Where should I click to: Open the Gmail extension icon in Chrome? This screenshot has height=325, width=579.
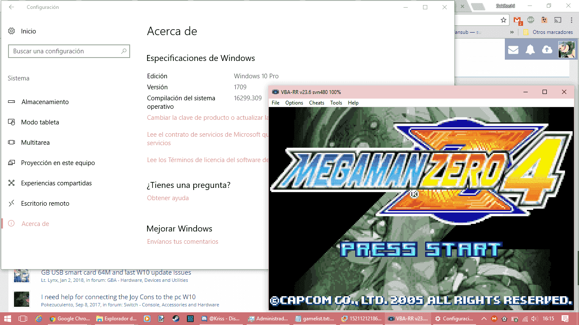click(x=518, y=20)
